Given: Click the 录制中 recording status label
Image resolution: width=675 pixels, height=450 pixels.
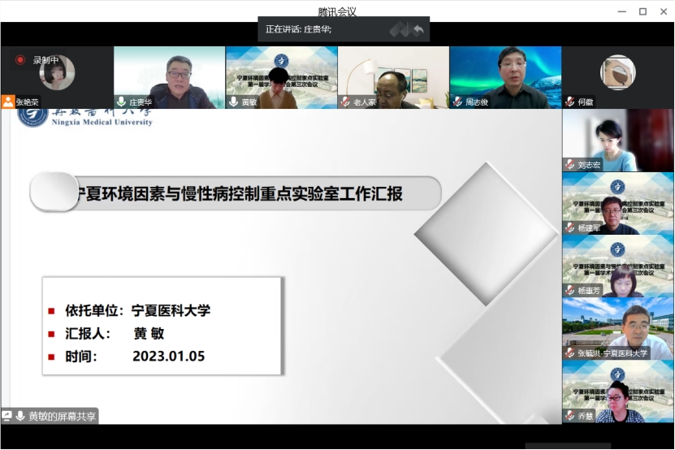Looking at the screenshot, I should pyautogui.click(x=45, y=60).
